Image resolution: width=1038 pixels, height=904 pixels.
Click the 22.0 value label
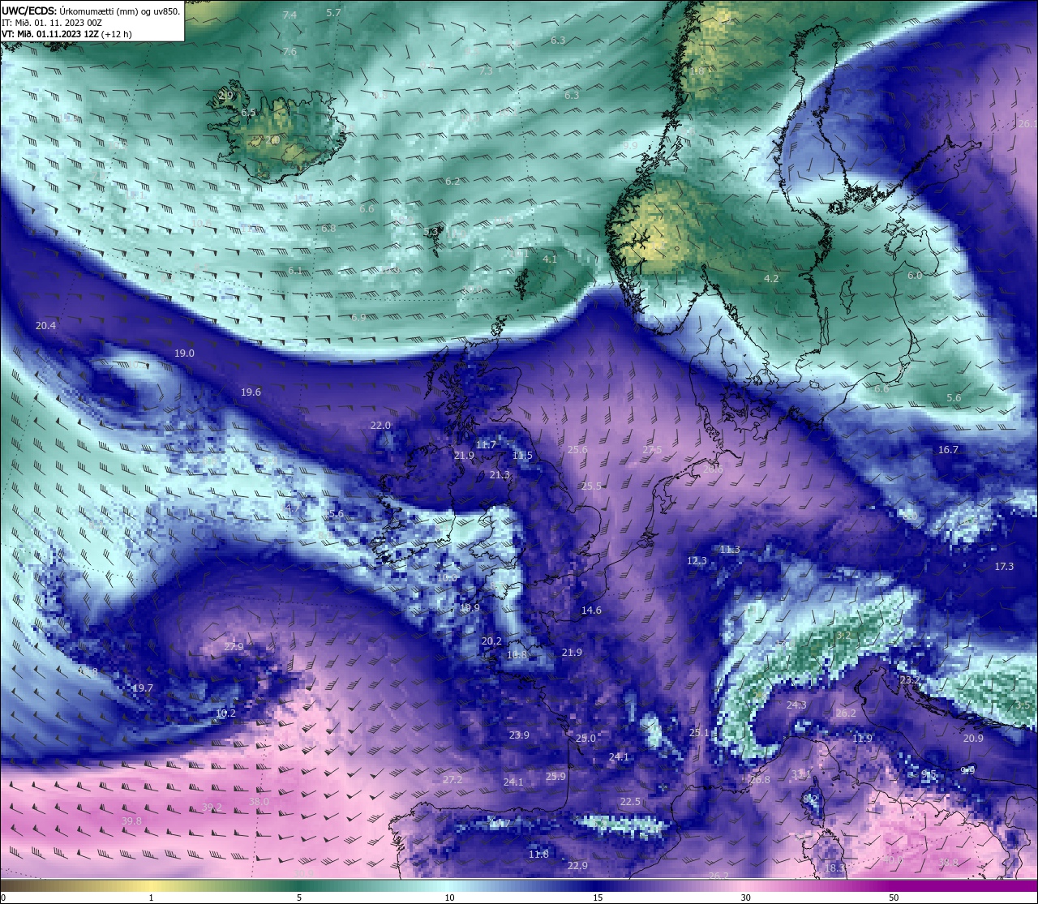point(380,426)
